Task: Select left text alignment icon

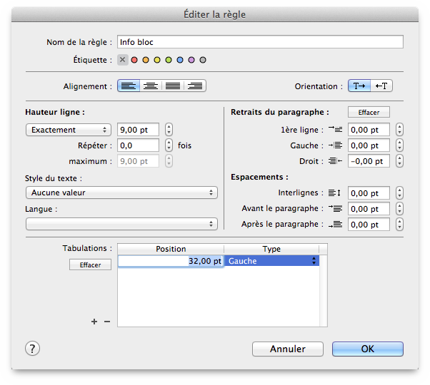Action: tap(129, 86)
